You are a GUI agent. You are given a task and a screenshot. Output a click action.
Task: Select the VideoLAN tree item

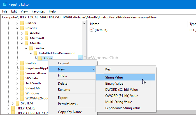pyautogui.click(x=33, y=88)
